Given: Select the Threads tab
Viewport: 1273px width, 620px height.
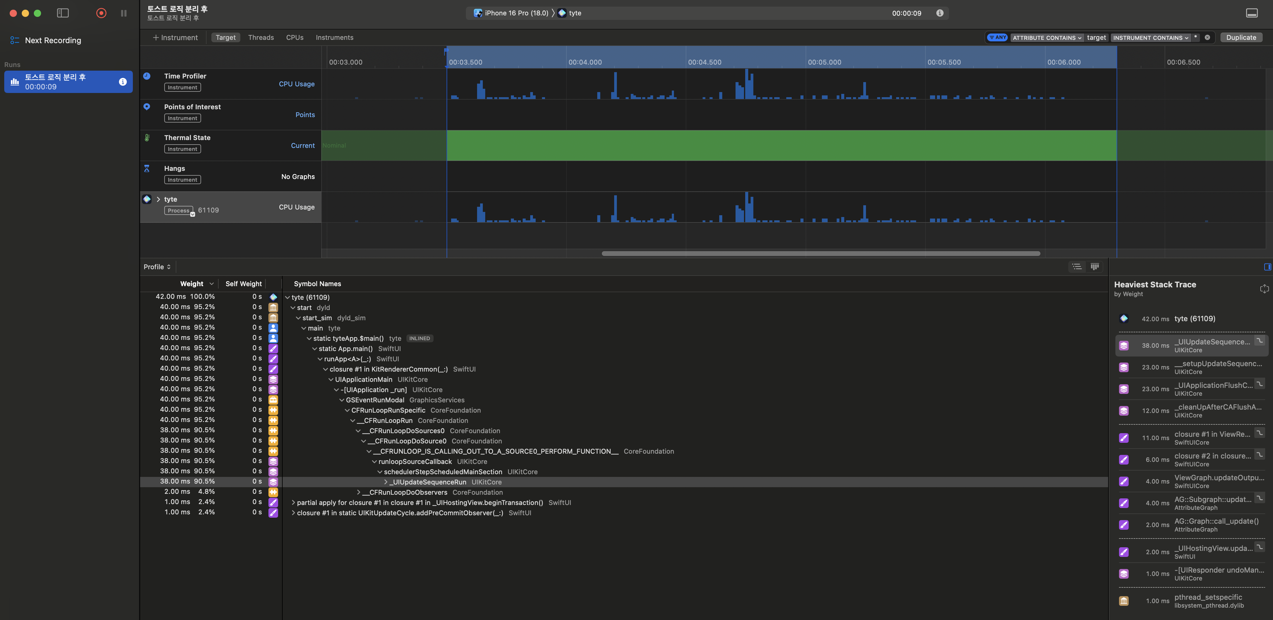Looking at the screenshot, I should (x=261, y=37).
